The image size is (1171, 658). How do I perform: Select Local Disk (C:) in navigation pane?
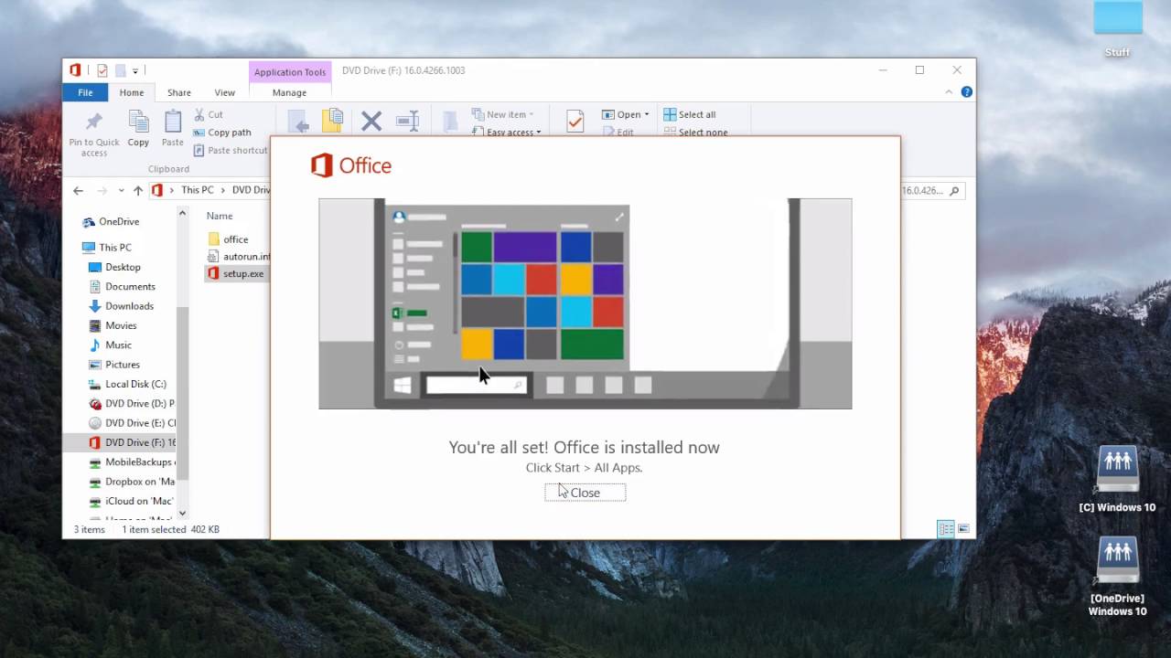click(127, 384)
